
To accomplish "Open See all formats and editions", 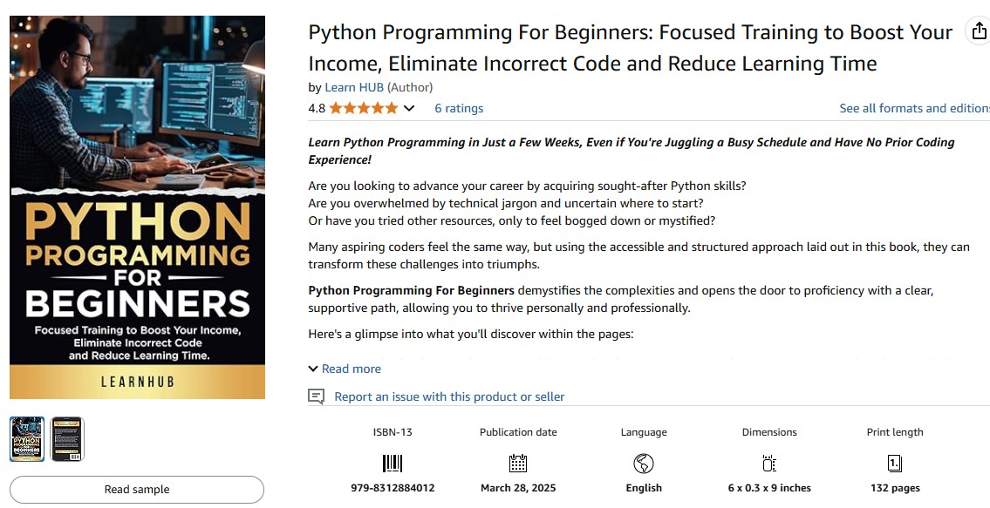I will 913,108.
